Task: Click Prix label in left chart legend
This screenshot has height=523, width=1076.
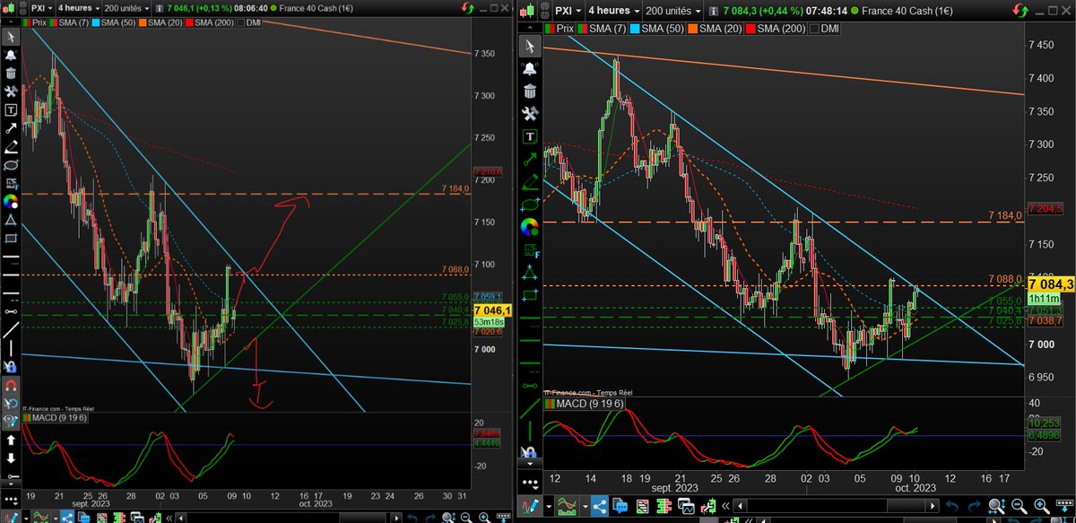Action: click(39, 22)
